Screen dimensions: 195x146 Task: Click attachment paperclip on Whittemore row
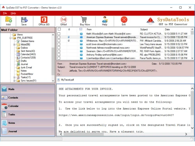(69, 40)
